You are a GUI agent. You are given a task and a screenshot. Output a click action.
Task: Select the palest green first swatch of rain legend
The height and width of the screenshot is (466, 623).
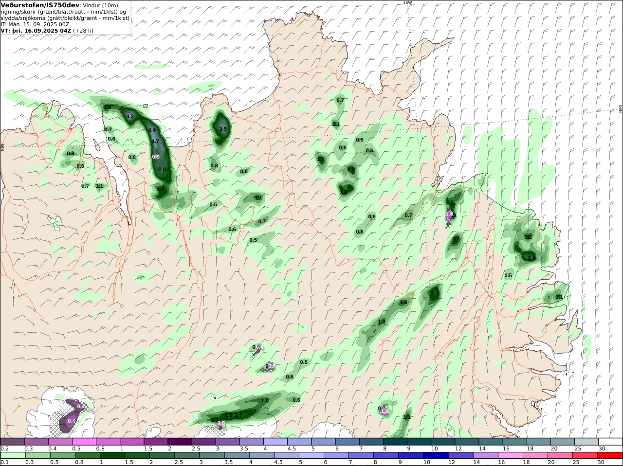click(13, 455)
